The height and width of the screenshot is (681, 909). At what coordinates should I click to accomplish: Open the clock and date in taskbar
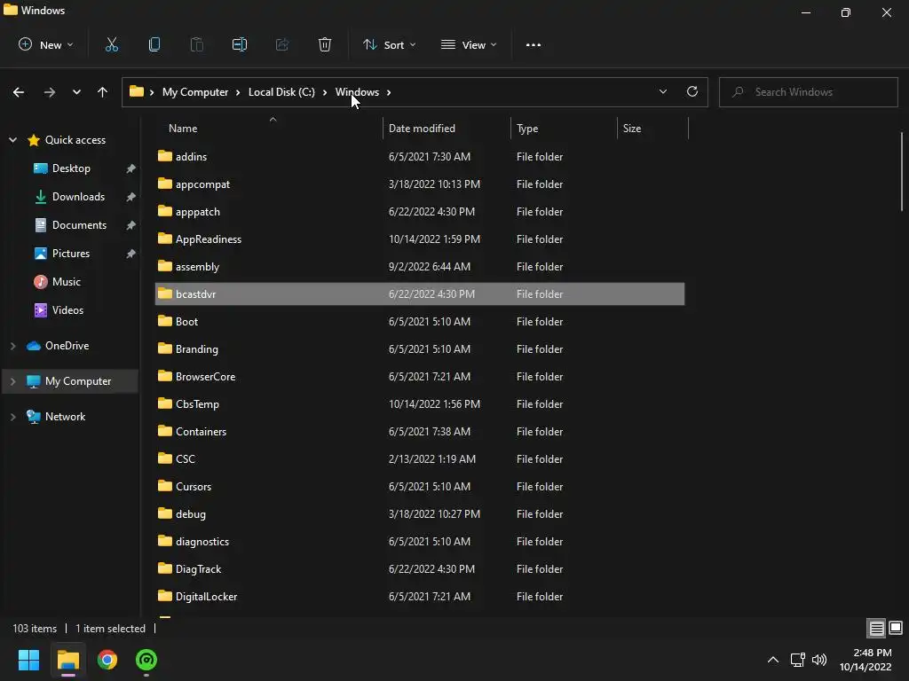point(866,660)
